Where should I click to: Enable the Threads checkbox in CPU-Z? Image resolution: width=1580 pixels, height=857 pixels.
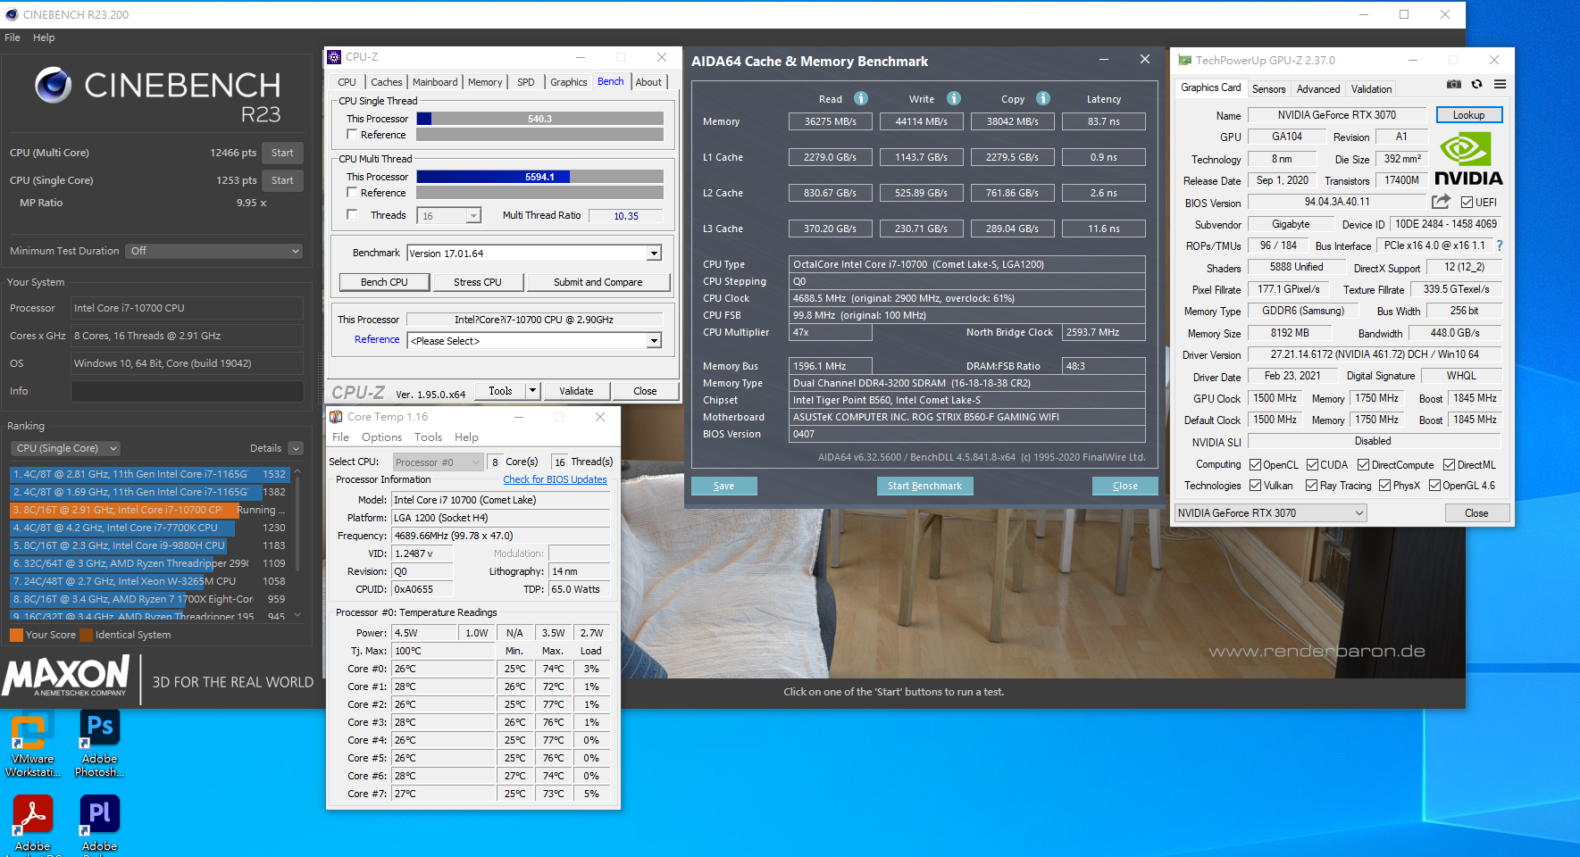click(352, 215)
